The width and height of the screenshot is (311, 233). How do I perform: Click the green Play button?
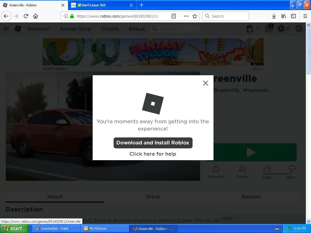255,152
